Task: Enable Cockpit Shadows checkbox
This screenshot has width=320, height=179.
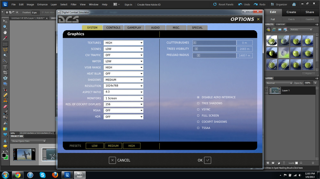Action: coord(198,122)
